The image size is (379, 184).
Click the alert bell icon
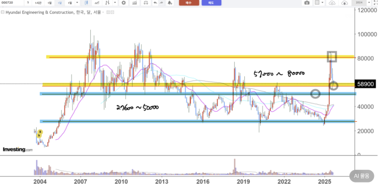tap(170, 3)
